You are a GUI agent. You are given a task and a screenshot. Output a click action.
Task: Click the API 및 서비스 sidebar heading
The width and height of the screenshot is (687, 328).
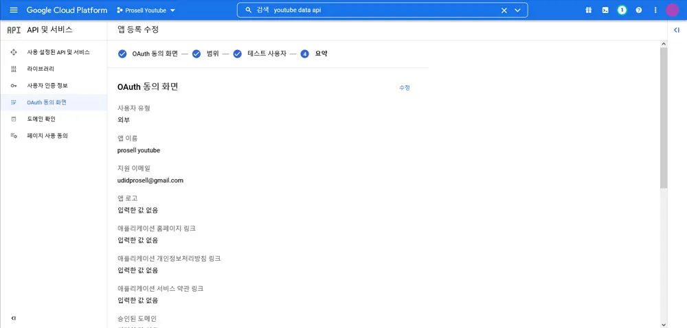coord(49,30)
